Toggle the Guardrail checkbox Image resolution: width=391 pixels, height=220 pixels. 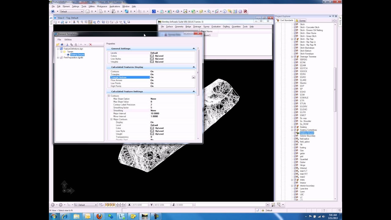click(295, 159)
